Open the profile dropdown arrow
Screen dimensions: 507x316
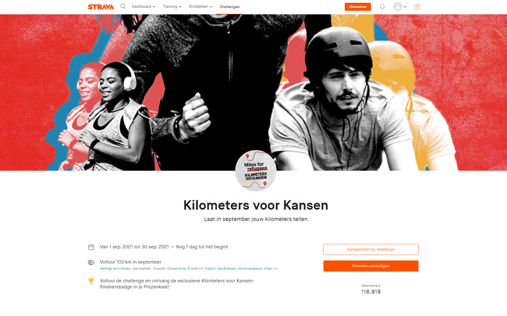[x=405, y=7]
